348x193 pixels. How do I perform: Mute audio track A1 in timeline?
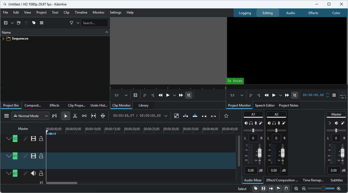coord(33,173)
